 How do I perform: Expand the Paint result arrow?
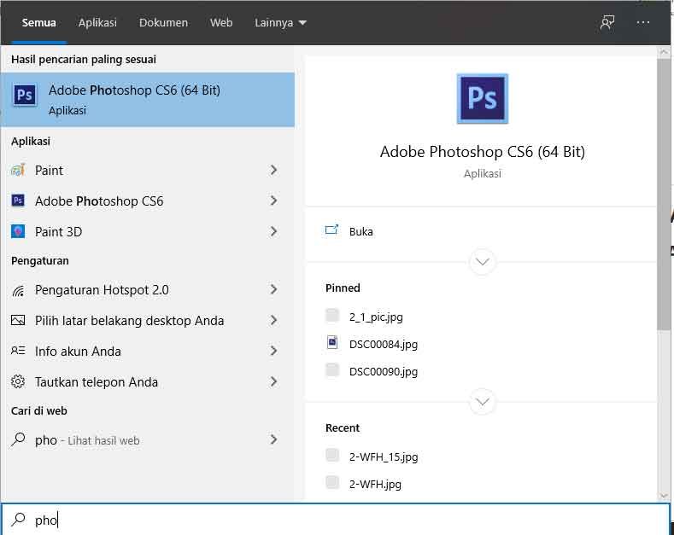click(273, 171)
